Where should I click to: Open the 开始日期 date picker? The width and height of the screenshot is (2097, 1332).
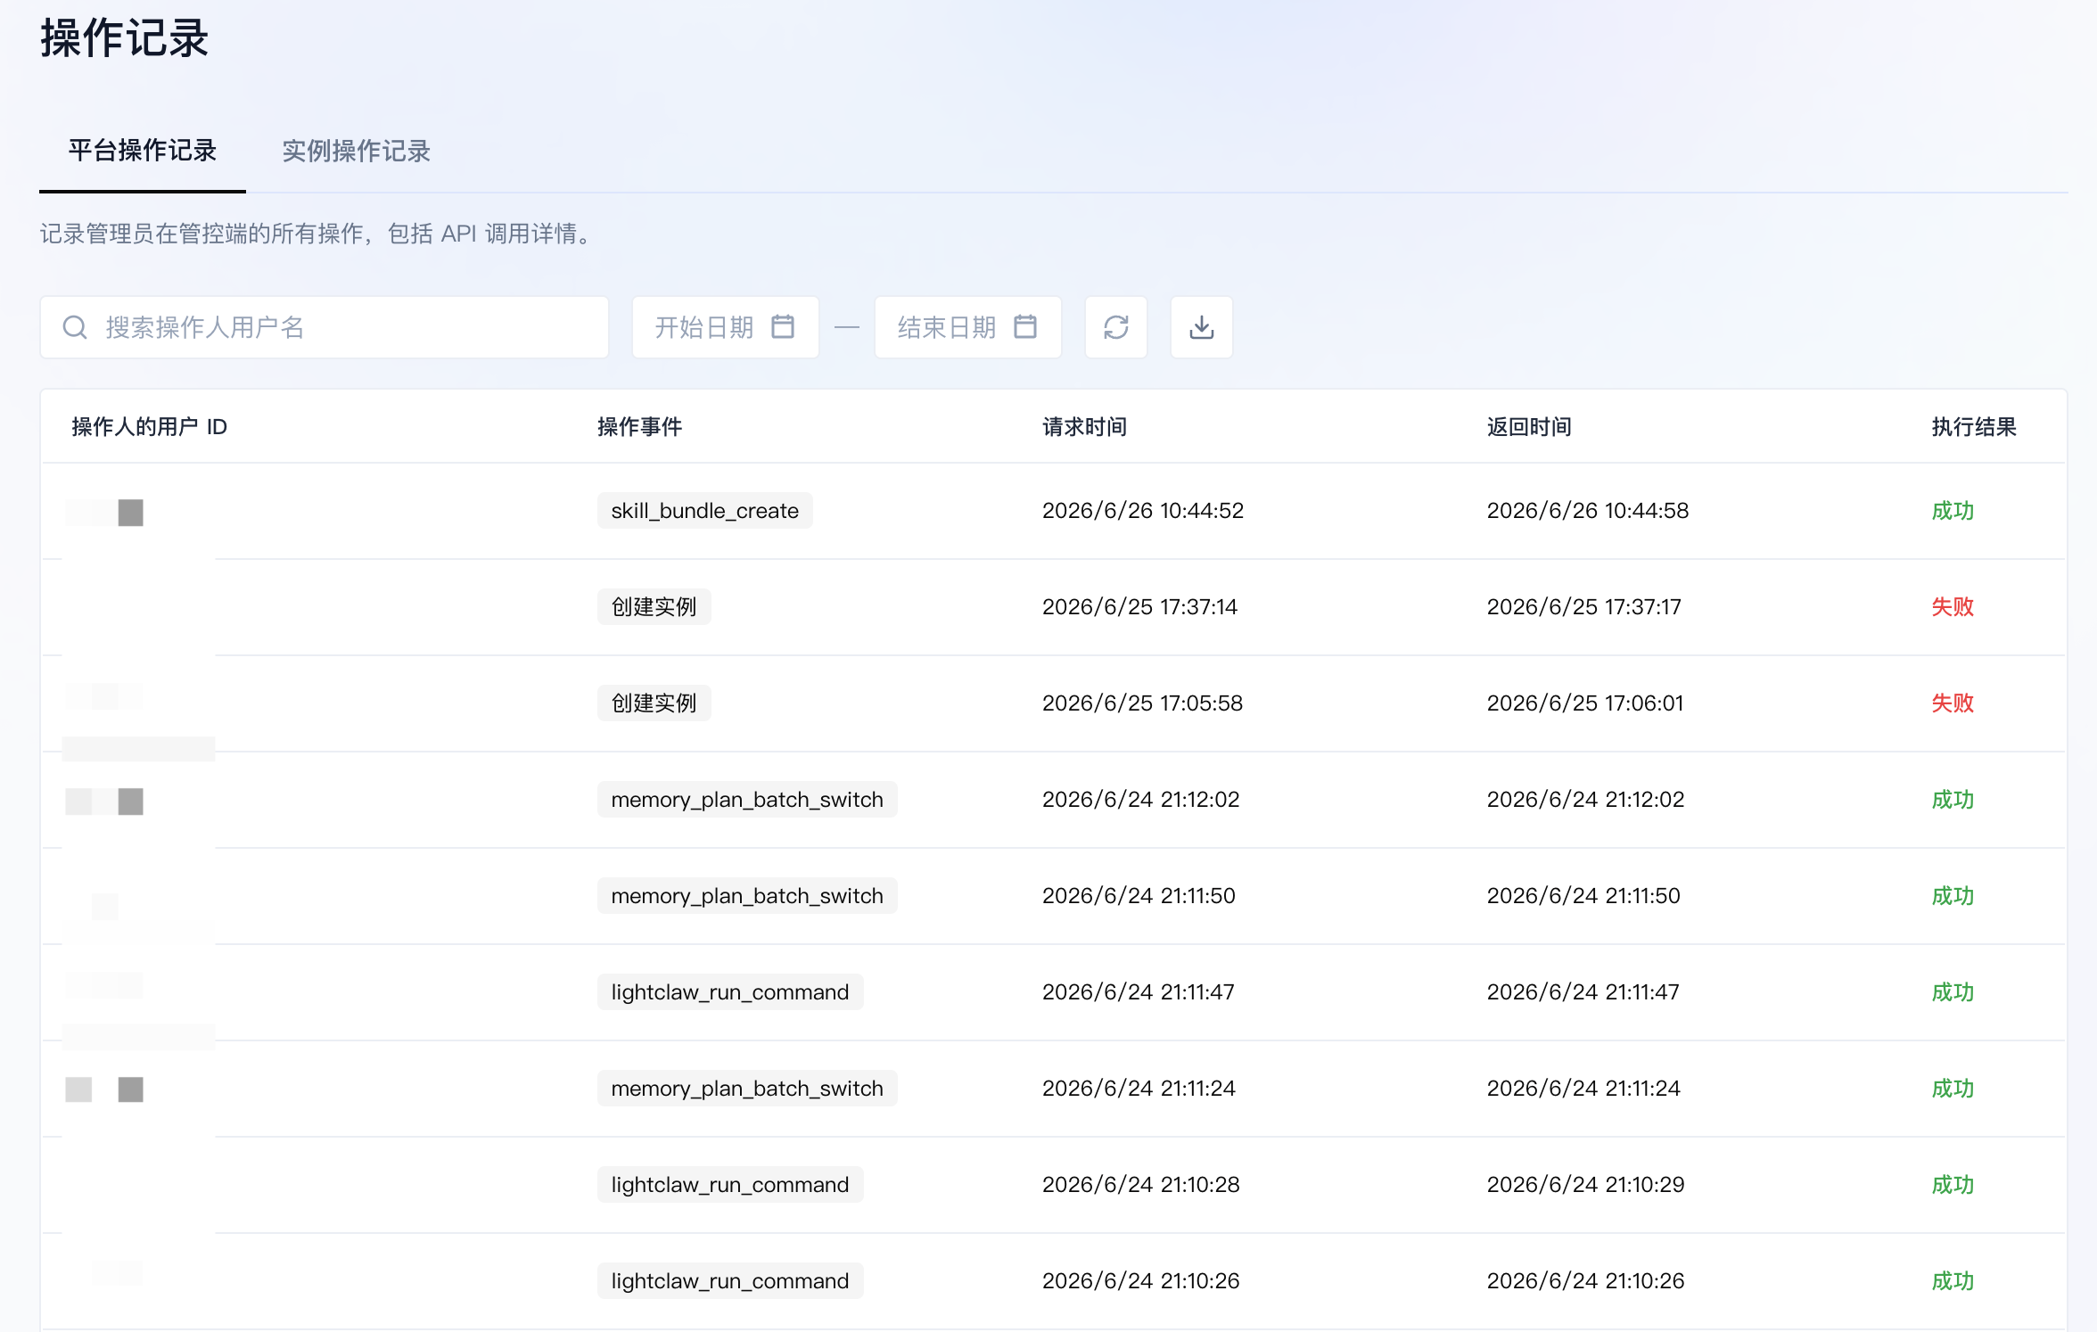(725, 327)
